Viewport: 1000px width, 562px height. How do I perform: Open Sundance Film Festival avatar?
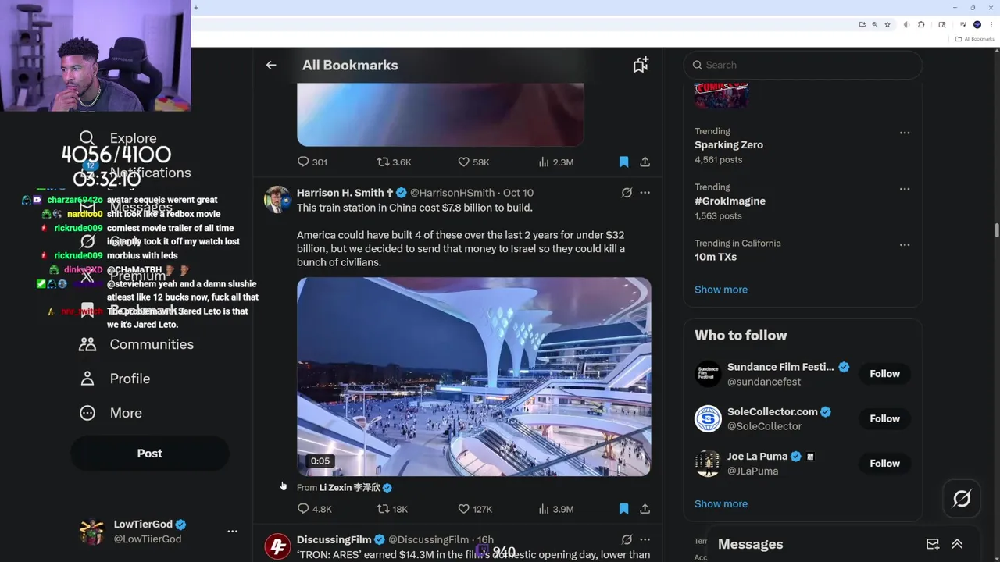click(708, 374)
